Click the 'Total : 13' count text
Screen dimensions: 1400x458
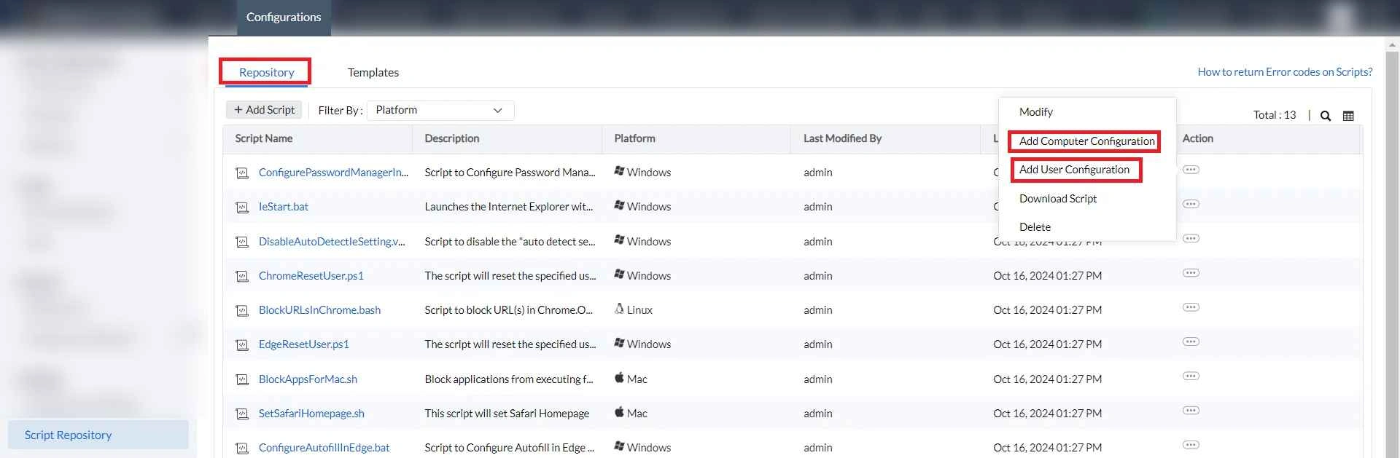1275,115
